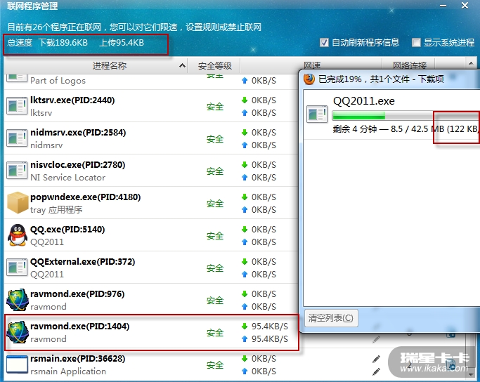Click the sort arrow in process name header

[x=182, y=65]
